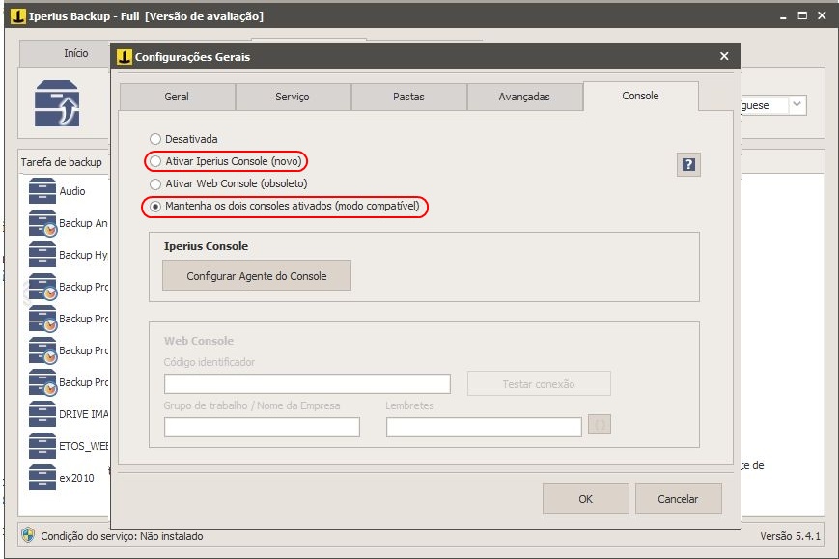Click the Audio backup task icon
This screenshot has height=559, width=839.
coord(42,191)
